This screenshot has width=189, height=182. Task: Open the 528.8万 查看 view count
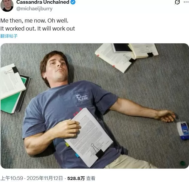81,178
